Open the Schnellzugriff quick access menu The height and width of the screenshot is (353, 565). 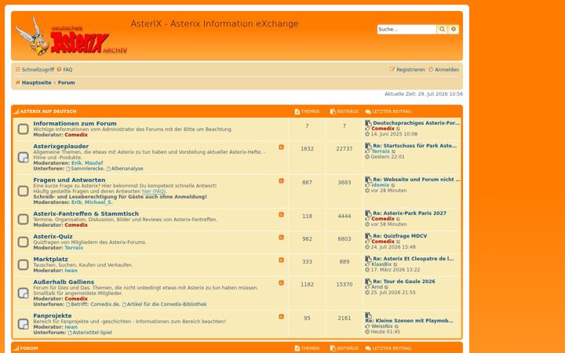click(35, 70)
